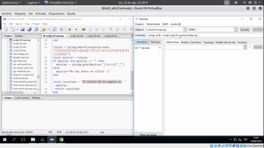Open Google Chrome from the taskbar

pyautogui.click(x=61, y=140)
